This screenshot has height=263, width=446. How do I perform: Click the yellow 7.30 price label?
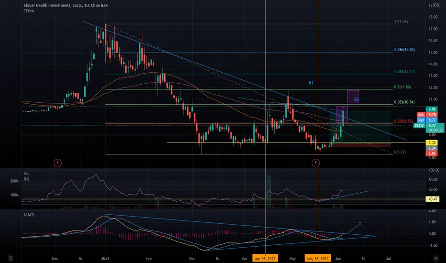[x=432, y=142]
